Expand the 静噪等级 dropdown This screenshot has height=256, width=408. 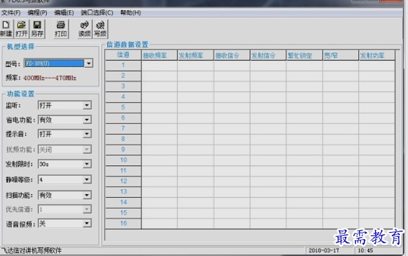pos(87,180)
